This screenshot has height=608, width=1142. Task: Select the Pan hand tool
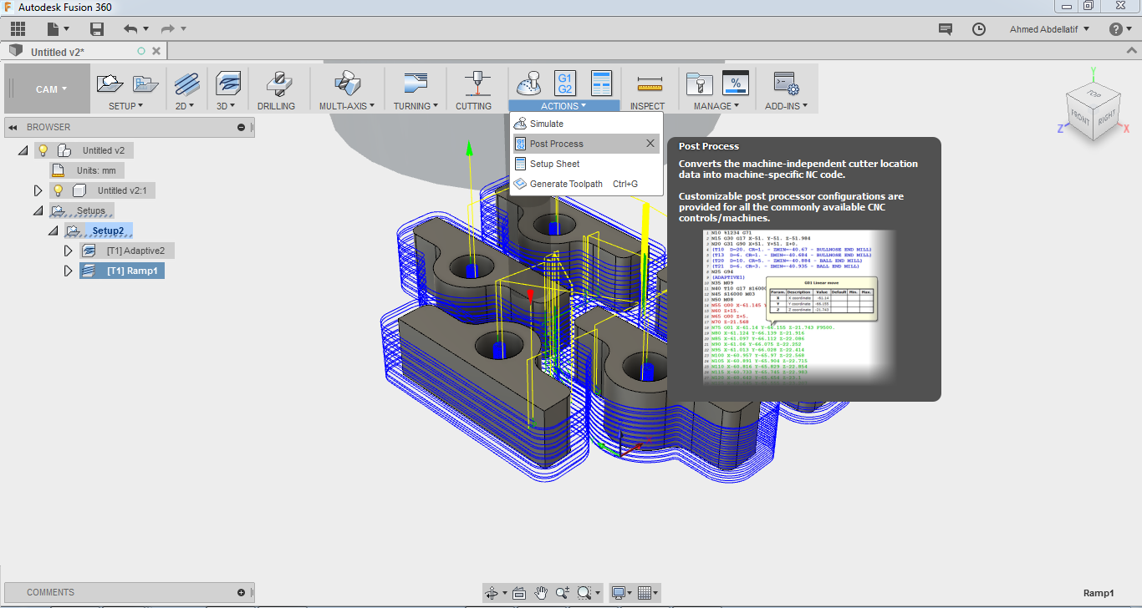pos(541,592)
